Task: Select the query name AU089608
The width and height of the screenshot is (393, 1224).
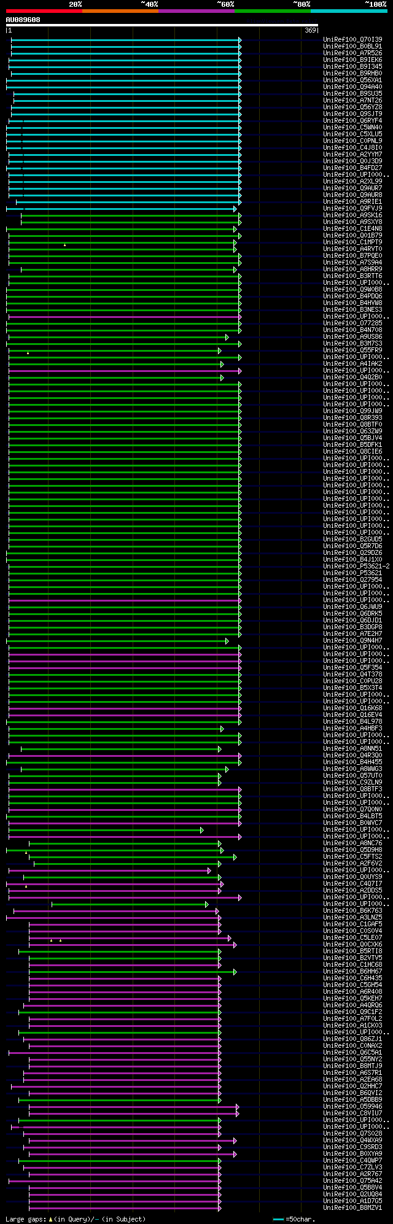Action: tap(23, 20)
